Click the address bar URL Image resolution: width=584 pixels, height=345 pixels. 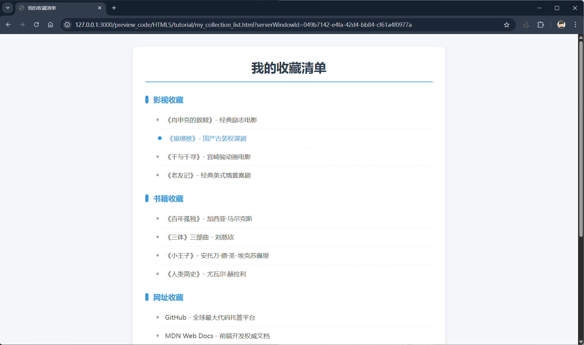point(243,25)
